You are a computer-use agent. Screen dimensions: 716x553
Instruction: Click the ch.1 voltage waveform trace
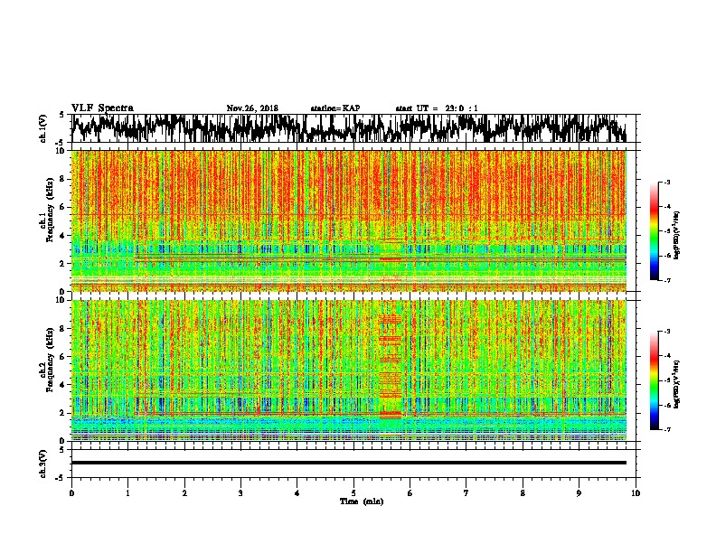pyautogui.click(x=349, y=128)
